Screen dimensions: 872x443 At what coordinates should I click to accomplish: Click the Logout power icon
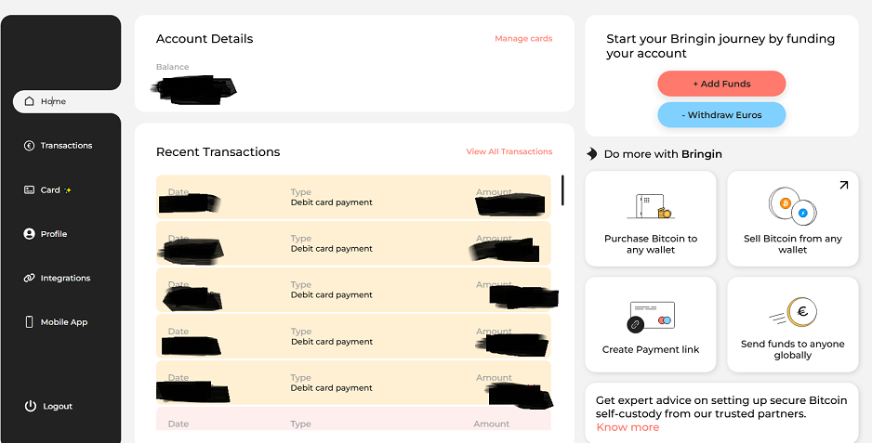[30, 406]
